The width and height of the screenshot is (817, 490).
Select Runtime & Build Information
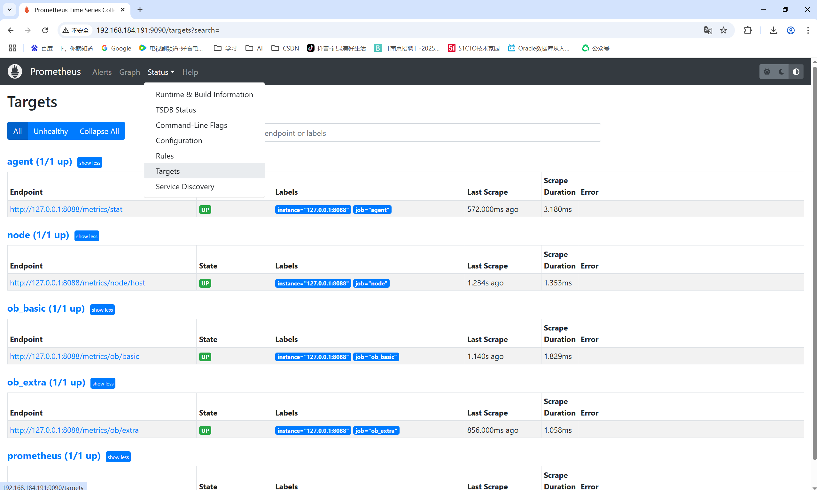coord(204,94)
